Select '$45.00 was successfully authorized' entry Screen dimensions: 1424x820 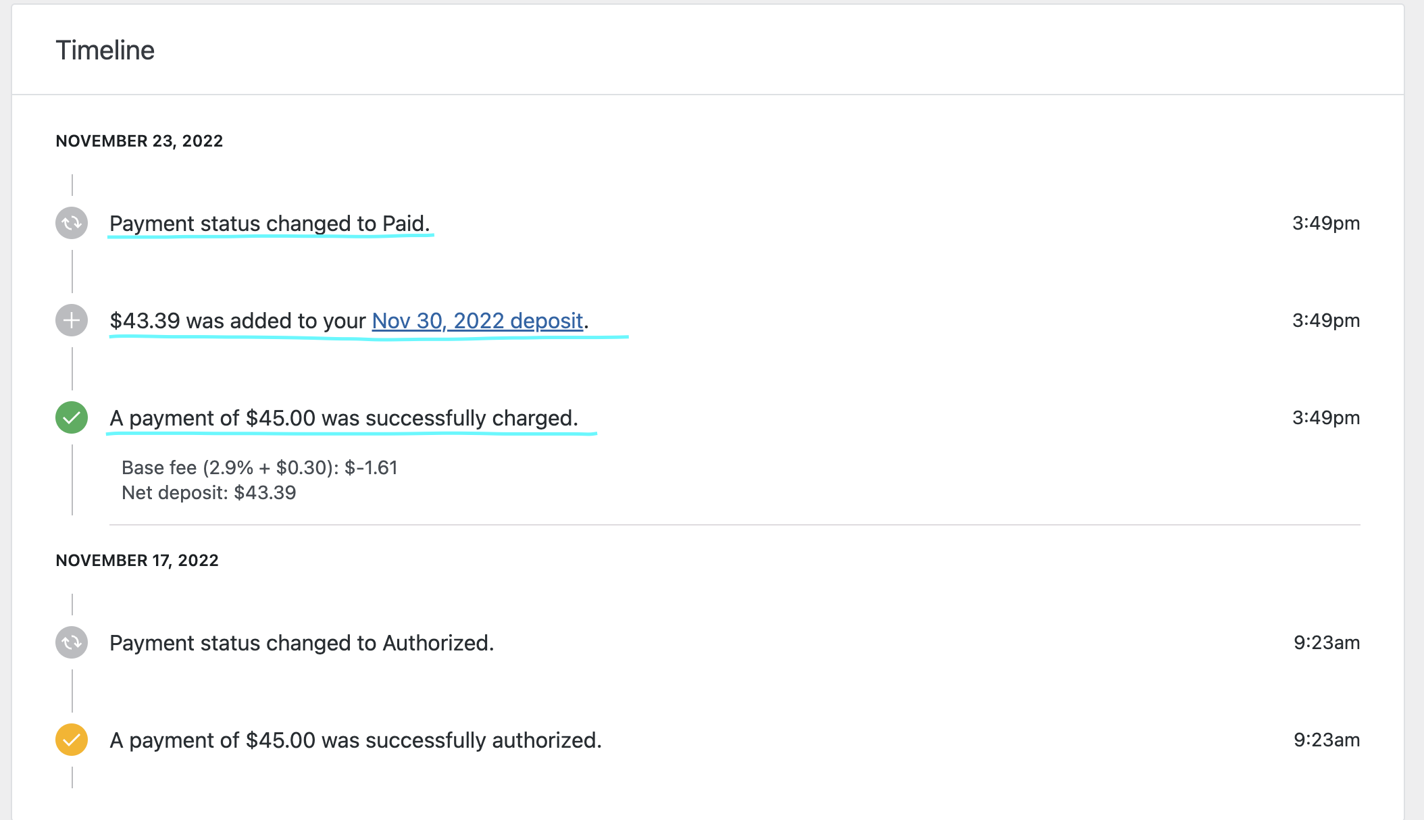point(355,740)
